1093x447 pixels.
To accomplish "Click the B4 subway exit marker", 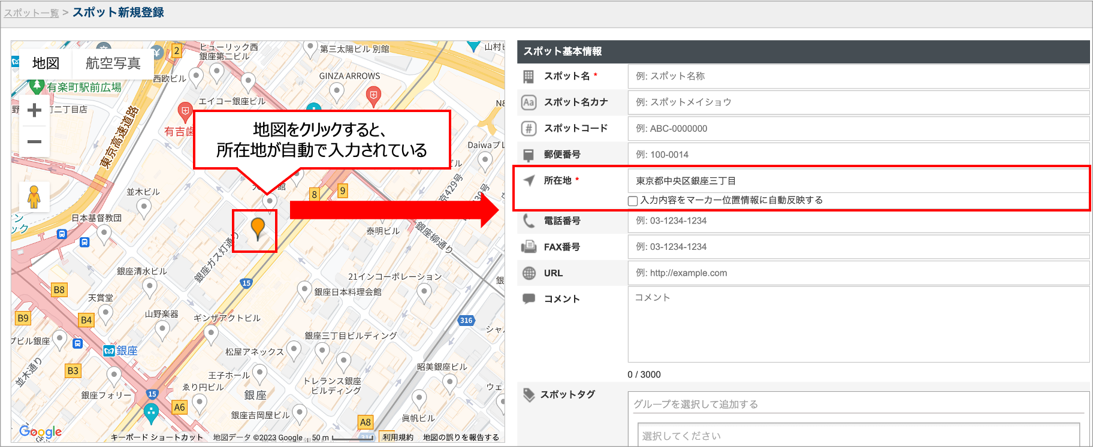I will click(x=86, y=320).
